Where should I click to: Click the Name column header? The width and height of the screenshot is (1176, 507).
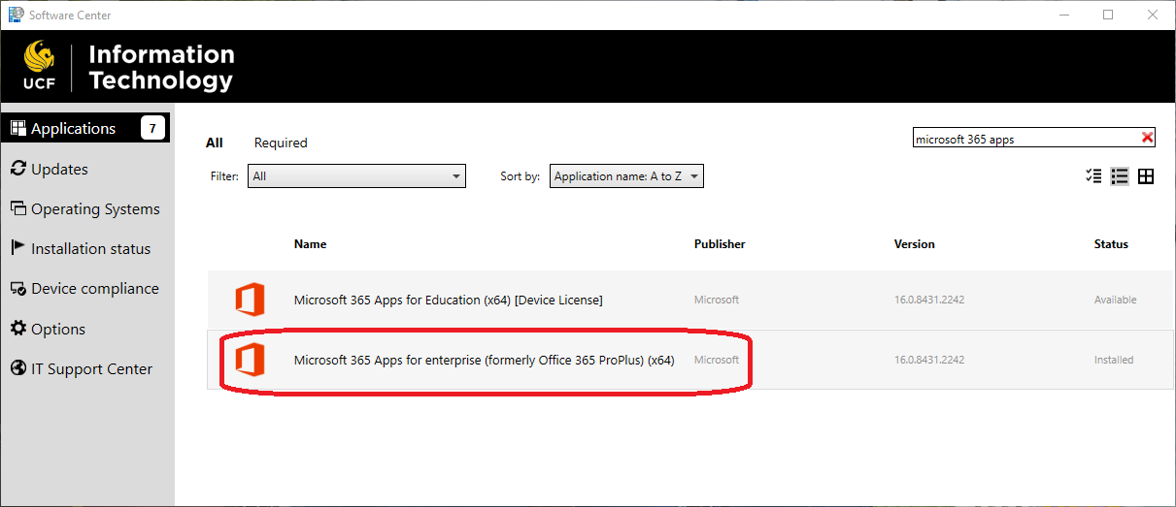(x=310, y=244)
